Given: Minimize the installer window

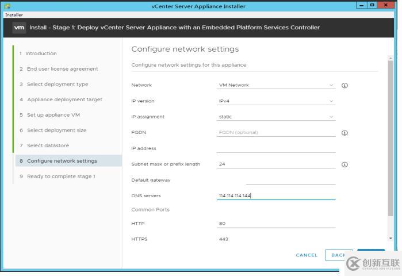Looking at the screenshot, I should (362, 5).
